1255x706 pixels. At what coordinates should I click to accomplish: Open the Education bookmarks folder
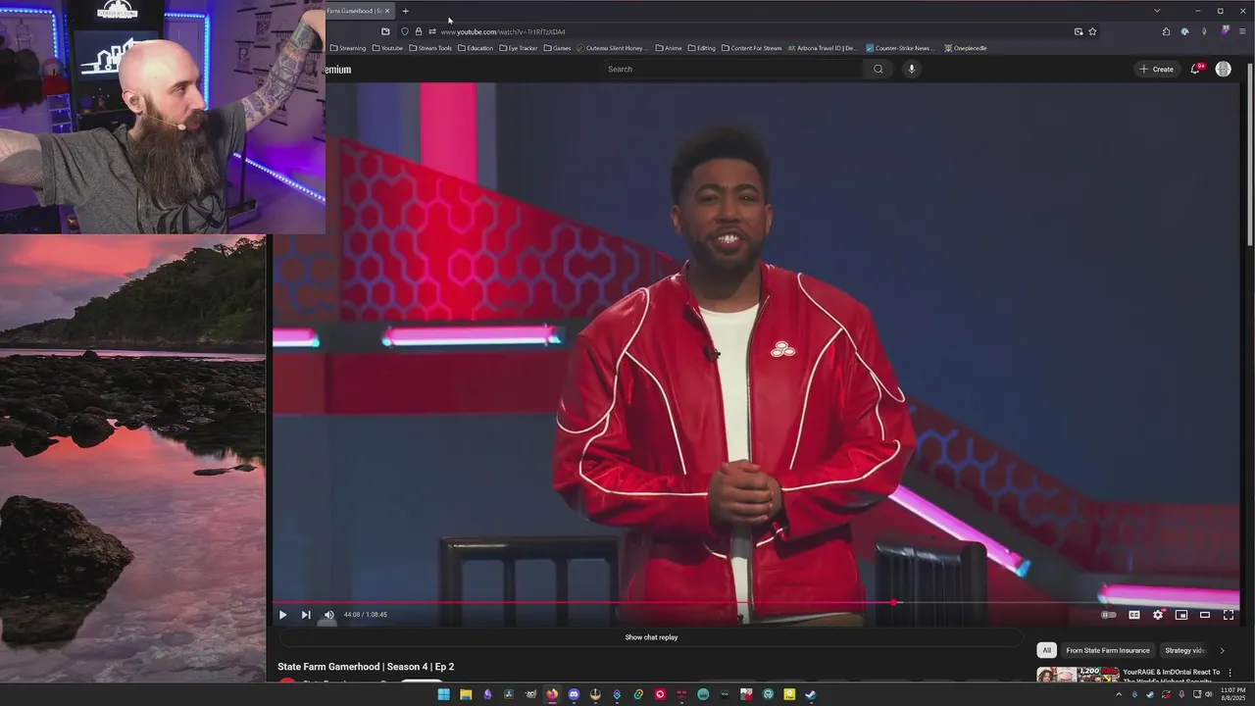pos(476,48)
